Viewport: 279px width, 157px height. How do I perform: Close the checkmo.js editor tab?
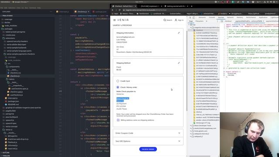[x=88, y=12]
